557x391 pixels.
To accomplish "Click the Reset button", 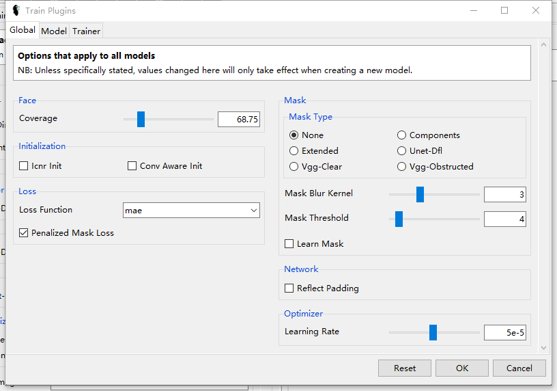I will [405, 368].
